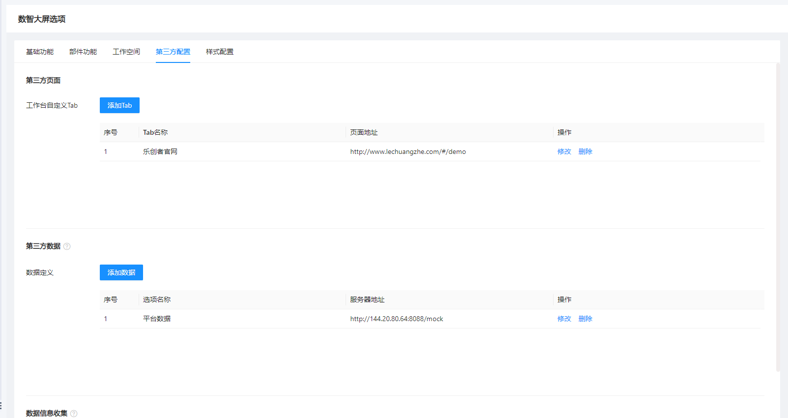Click 删除 for the 平台数据 row

click(x=585, y=319)
